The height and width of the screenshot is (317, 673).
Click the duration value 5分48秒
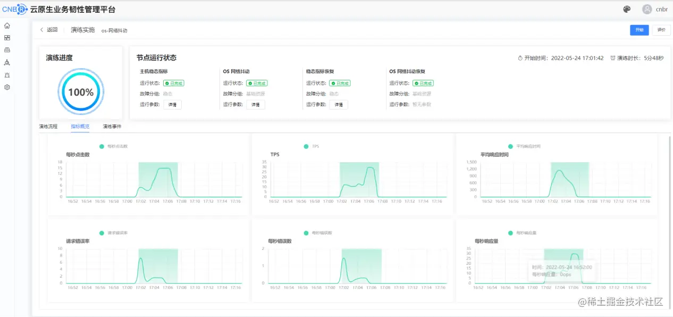click(x=654, y=58)
